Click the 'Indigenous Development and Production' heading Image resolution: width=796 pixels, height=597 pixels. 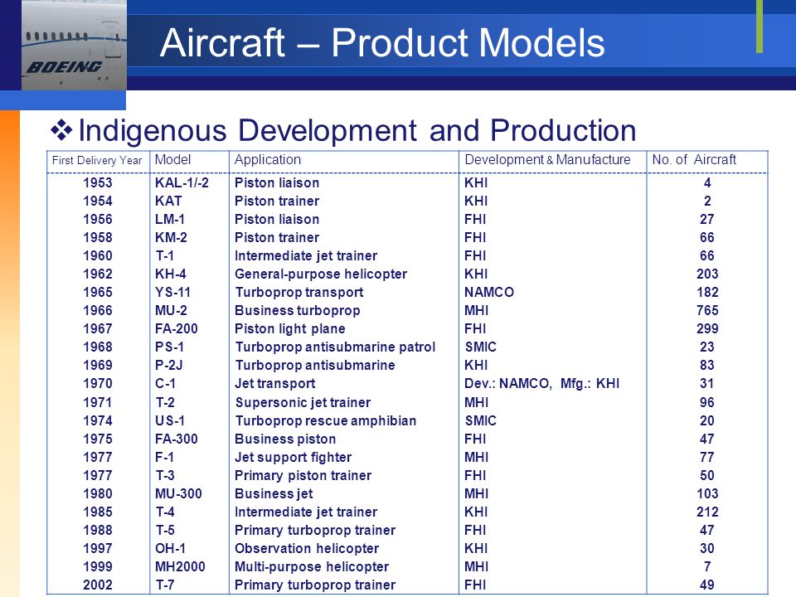coord(357,130)
